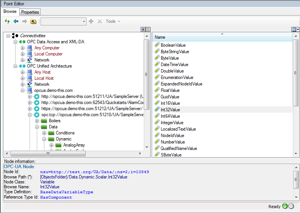
Task: Click the cyan back arrow icon
Action: tap(16, 21)
